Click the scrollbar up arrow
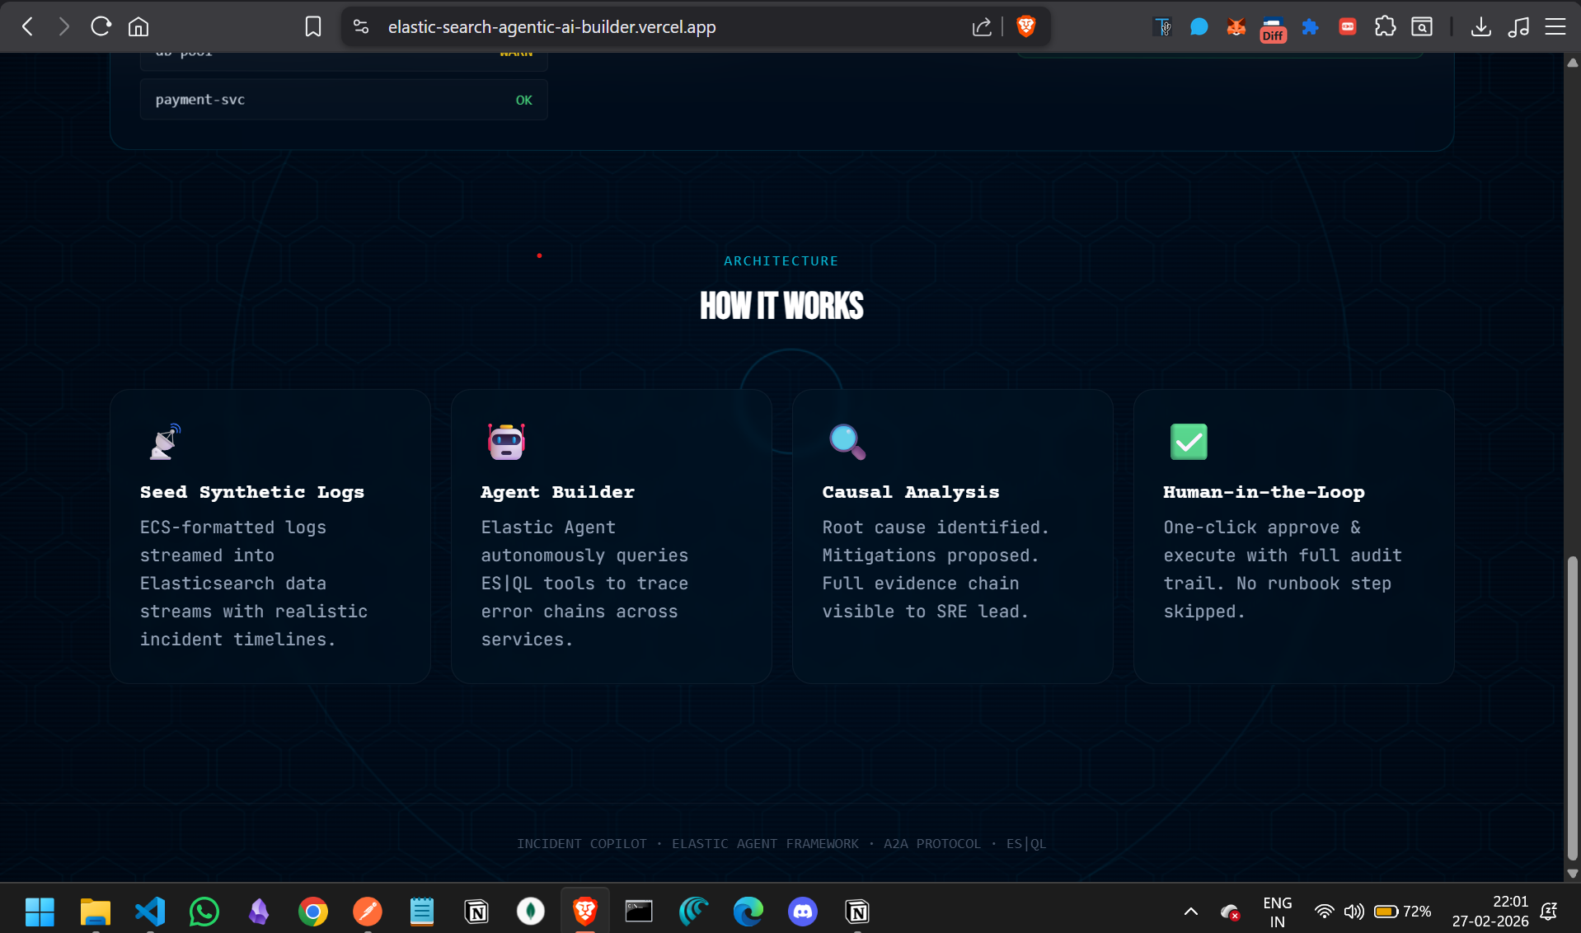The height and width of the screenshot is (933, 1581). [1573, 62]
